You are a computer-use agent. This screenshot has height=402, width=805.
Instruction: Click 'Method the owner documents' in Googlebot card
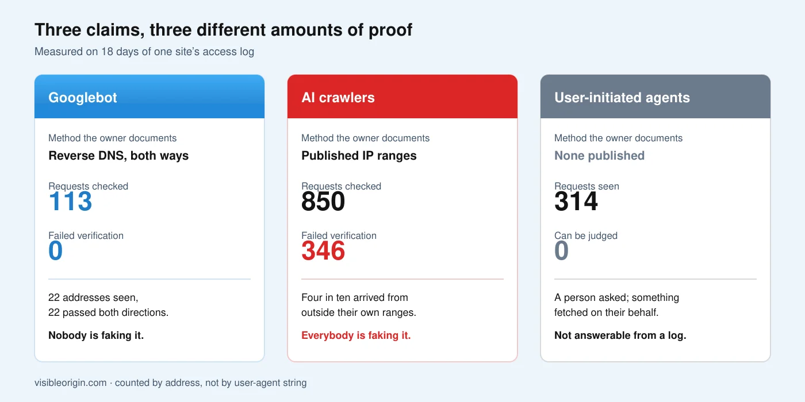[112, 138]
